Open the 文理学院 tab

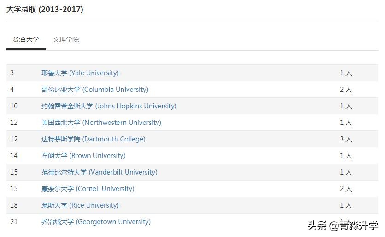[66, 40]
